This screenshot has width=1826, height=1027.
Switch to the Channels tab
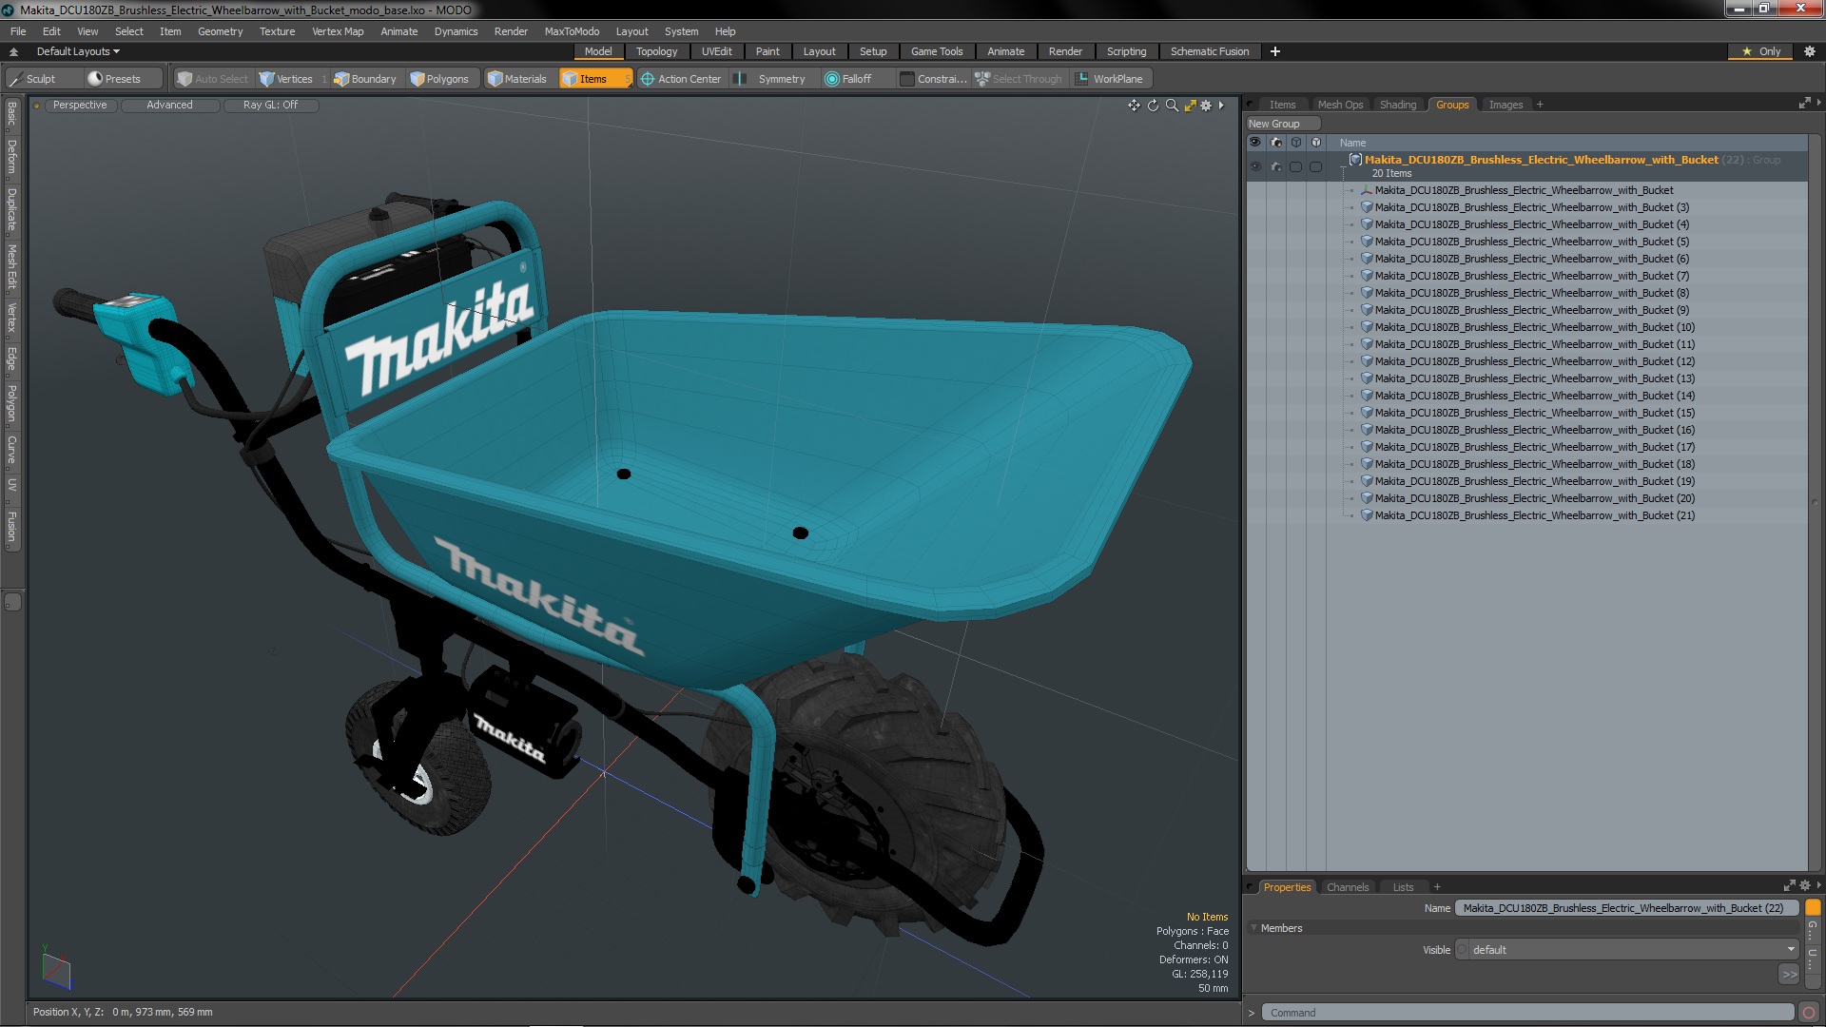1347,887
